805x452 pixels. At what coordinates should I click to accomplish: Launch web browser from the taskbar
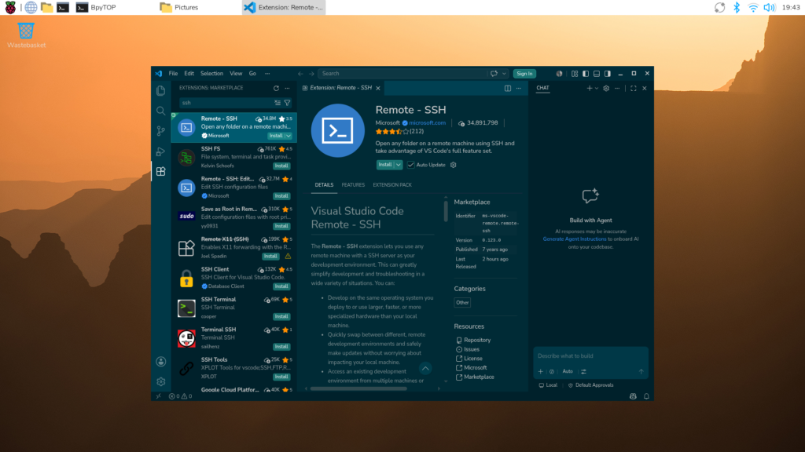click(x=31, y=7)
